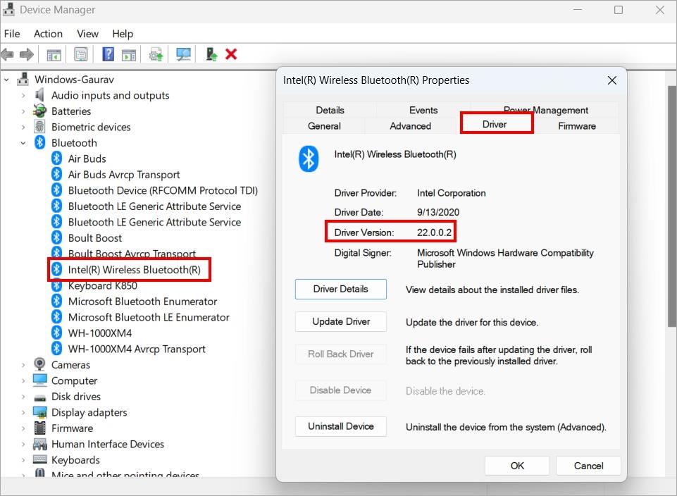Open the Help menu

click(x=123, y=34)
